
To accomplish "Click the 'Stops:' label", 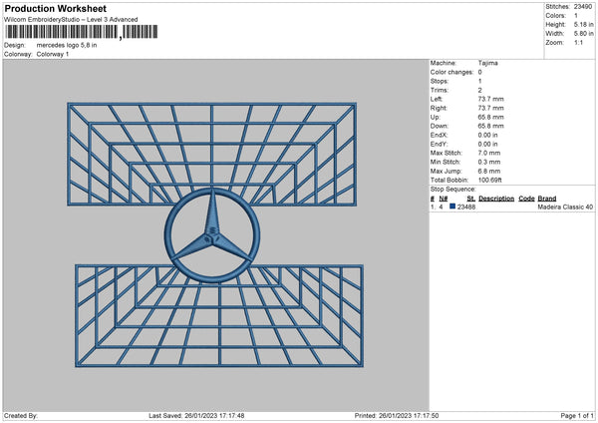I will click(x=440, y=82).
